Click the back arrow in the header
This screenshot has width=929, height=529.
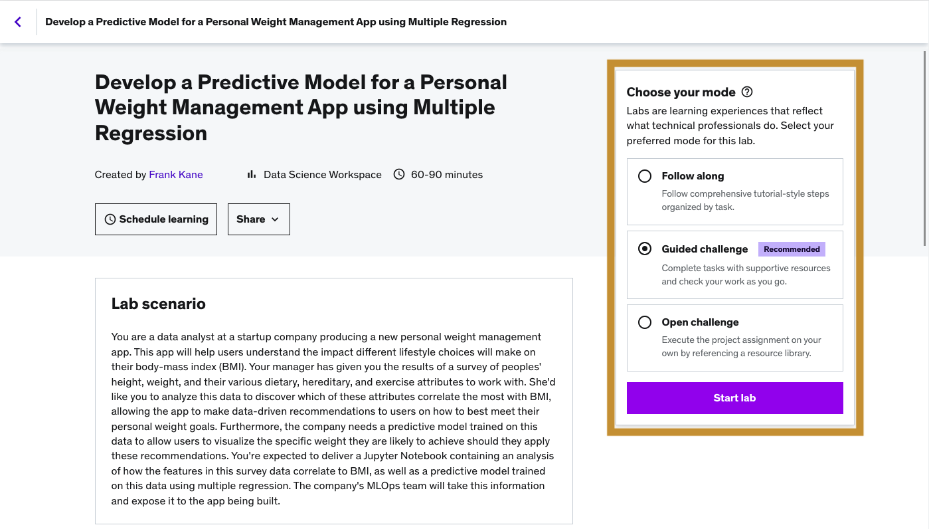tap(18, 22)
